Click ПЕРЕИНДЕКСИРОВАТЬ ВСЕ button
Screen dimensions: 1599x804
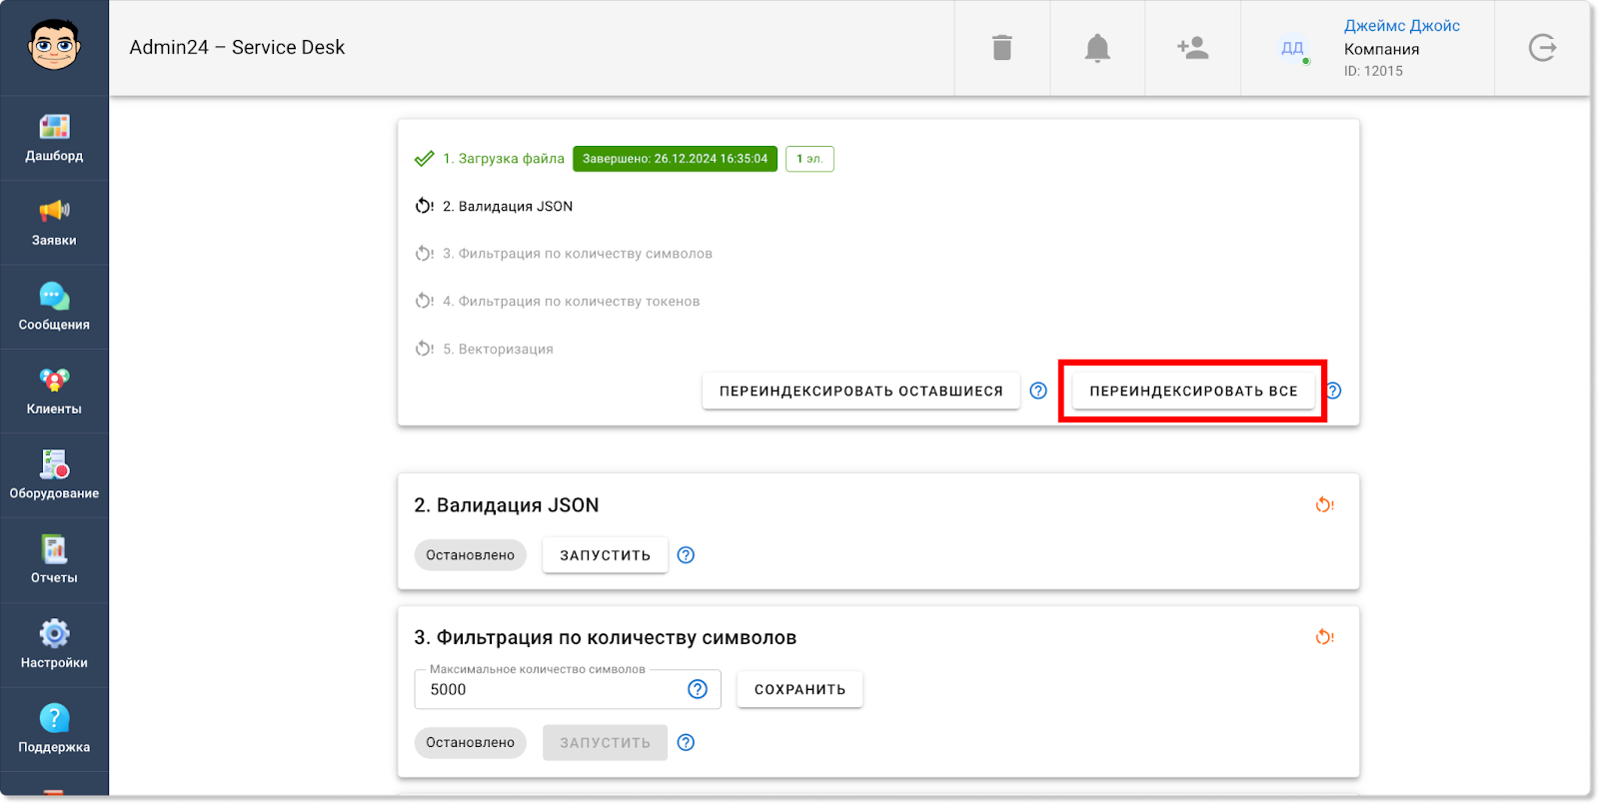pos(1193,392)
